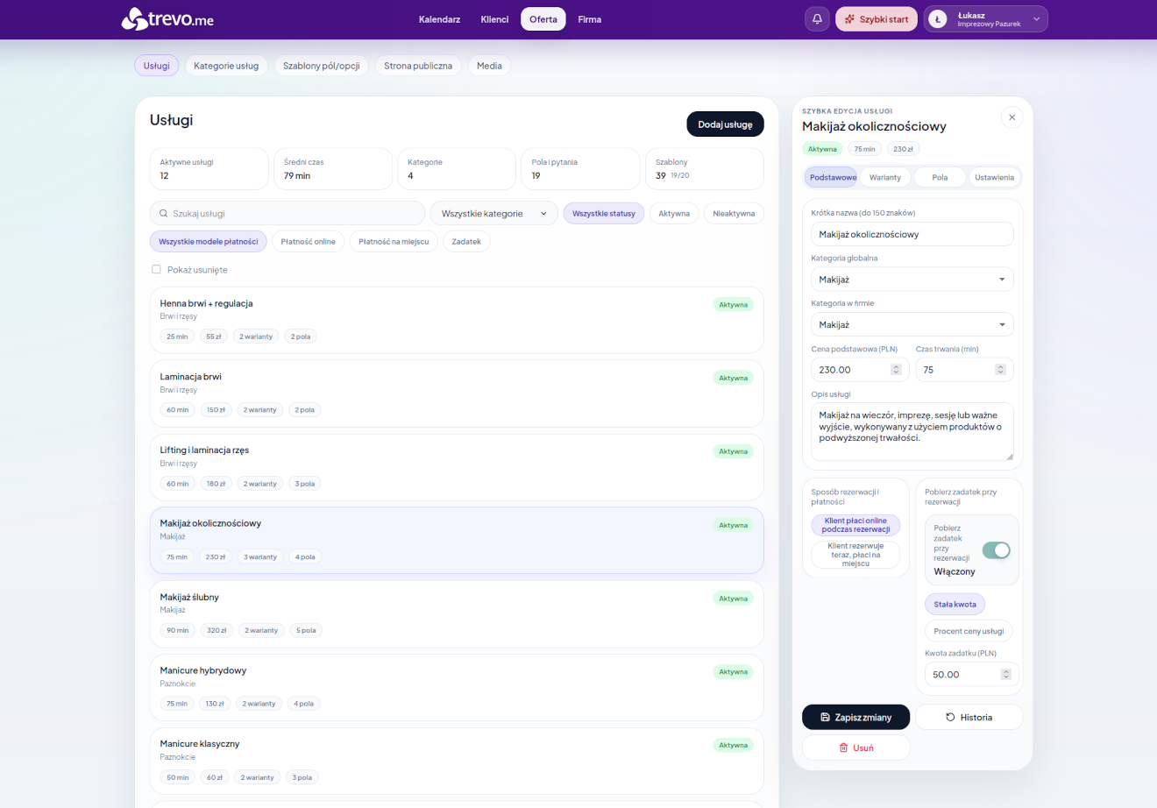1157x808 pixels.
Task: Click the Szybki start button
Action: pos(877,19)
